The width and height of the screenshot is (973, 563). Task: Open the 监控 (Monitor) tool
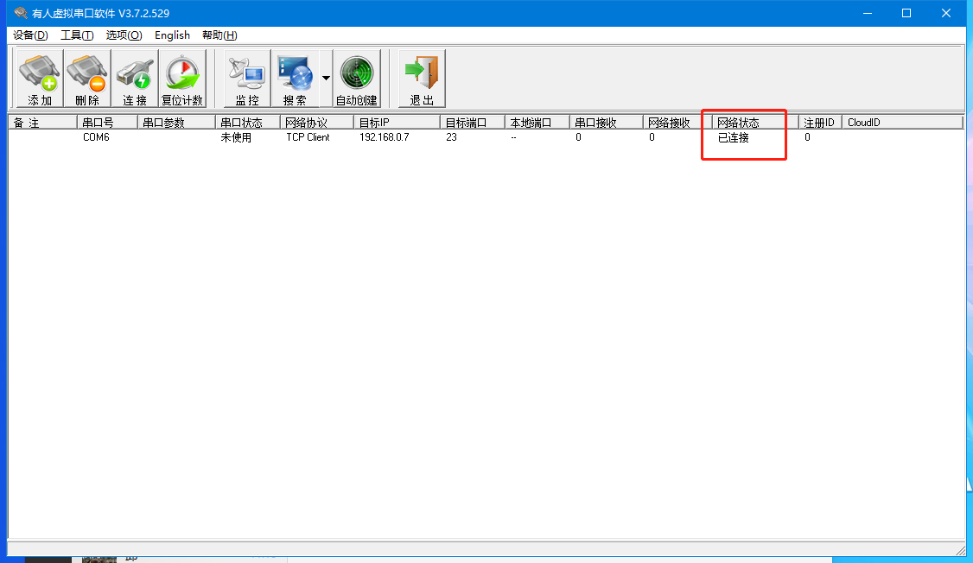tap(247, 79)
